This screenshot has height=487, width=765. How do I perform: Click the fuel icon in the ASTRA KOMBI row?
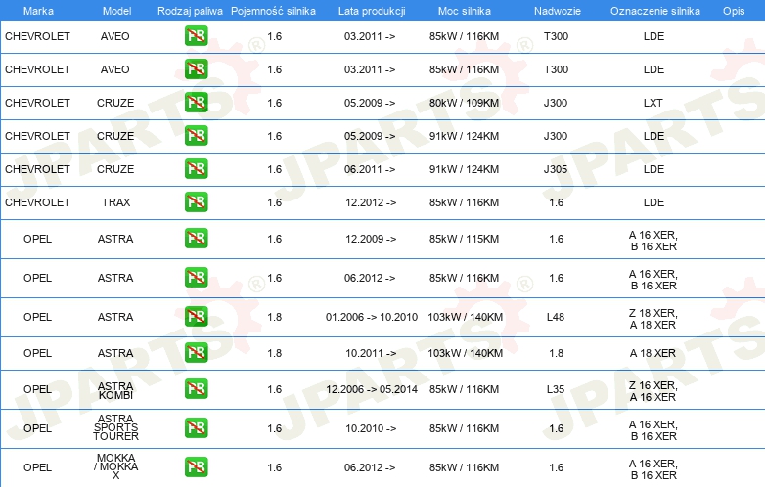196,389
